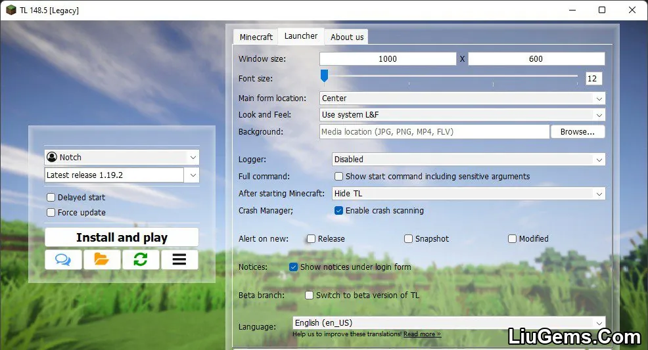
Task: Click the Install and play button
Action: coord(122,237)
